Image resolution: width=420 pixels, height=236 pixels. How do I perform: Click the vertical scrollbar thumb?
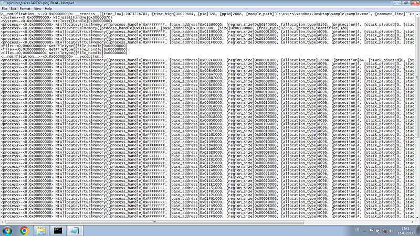click(417, 78)
